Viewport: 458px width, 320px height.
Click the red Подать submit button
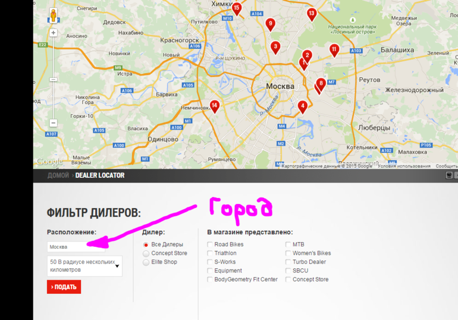pyautogui.click(x=64, y=287)
